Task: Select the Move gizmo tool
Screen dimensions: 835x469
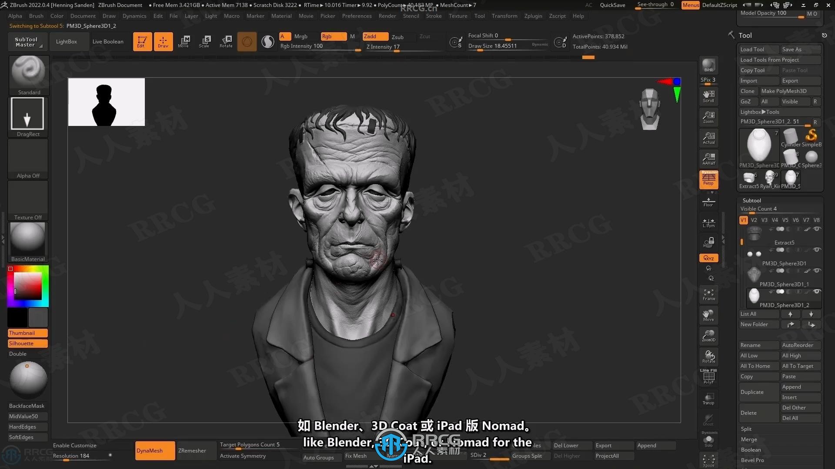Action: coord(184,41)
